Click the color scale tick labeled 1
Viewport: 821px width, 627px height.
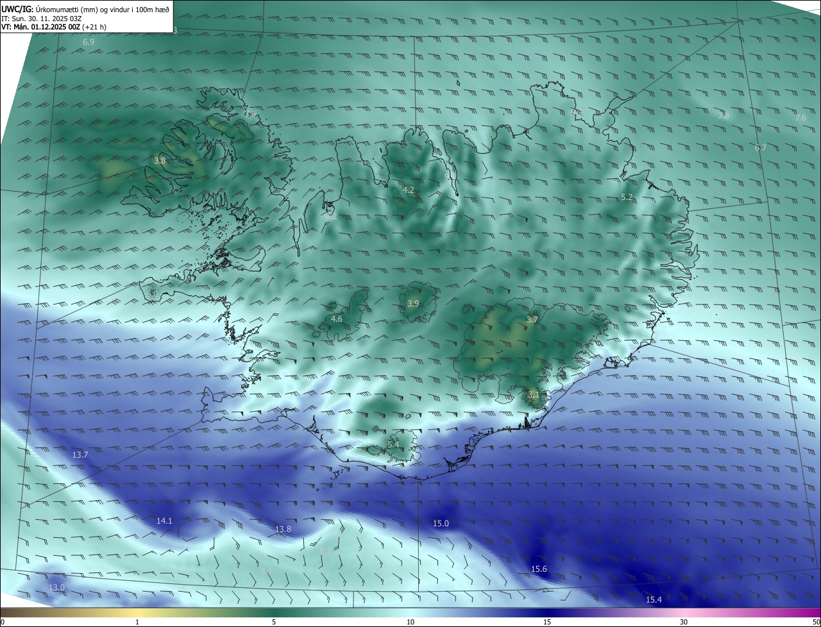point(137,622)
